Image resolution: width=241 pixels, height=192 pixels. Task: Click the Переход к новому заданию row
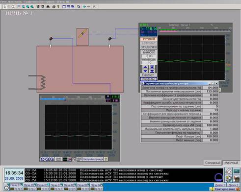pos(180,110)
